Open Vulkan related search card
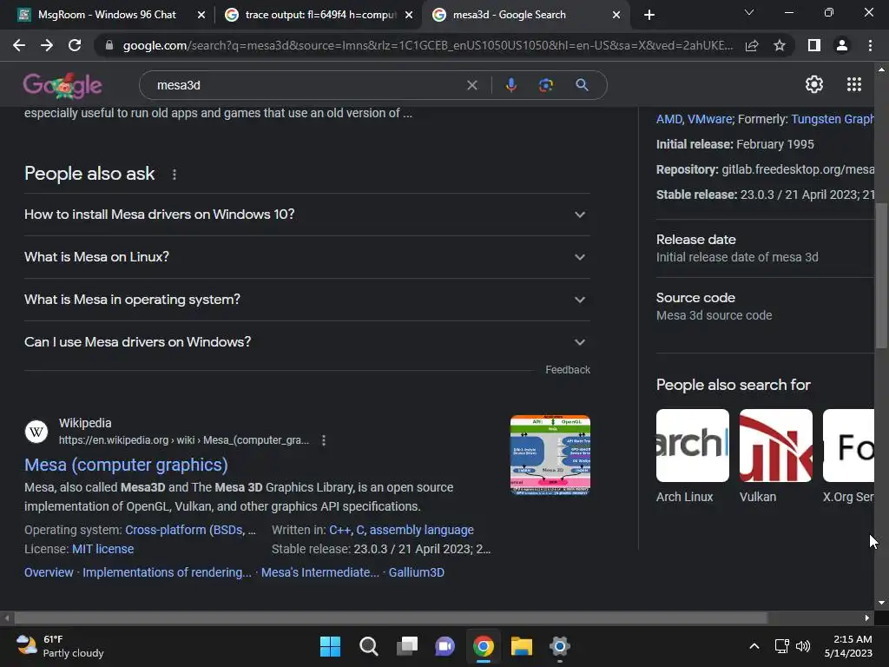The height and width of the screenshot is (667, 889). click(775, 457)
